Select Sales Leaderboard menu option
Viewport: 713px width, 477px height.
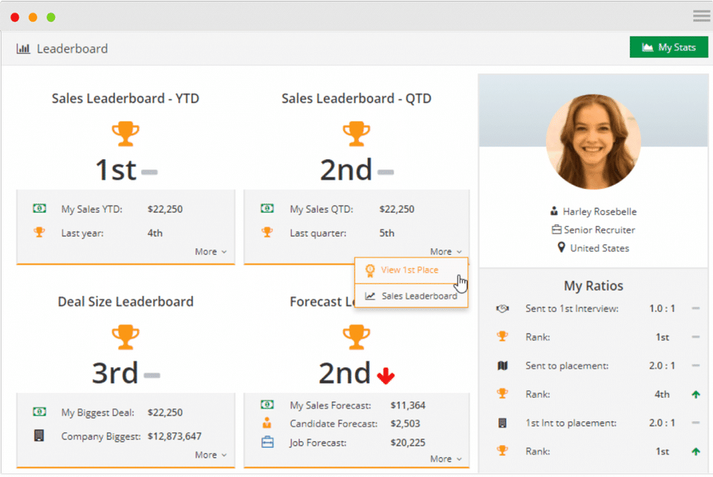[x=411, y=296]
